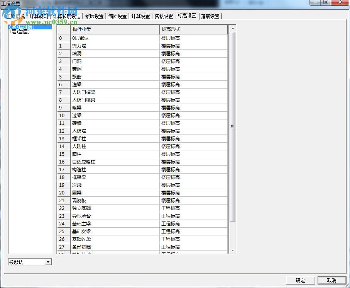Select the 人防墙 cell

(115, 131)
